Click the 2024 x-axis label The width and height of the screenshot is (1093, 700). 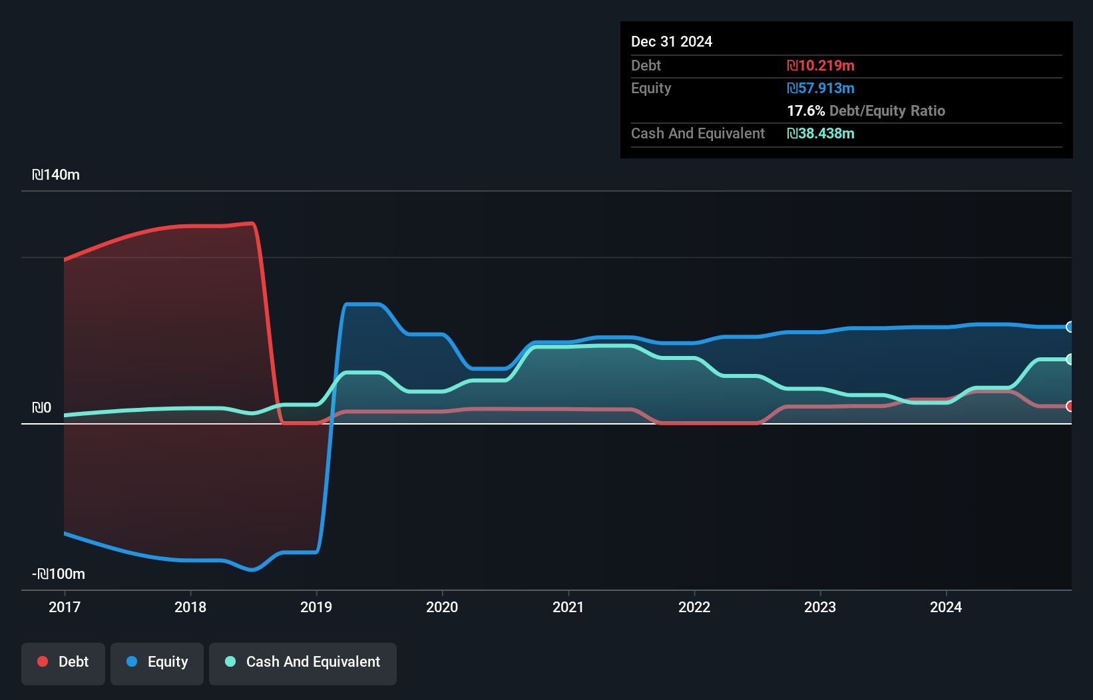coord(946,607)
